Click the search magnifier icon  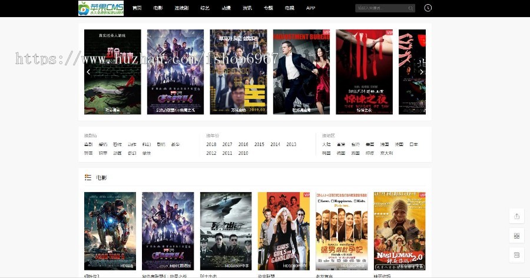coord(410,8)
